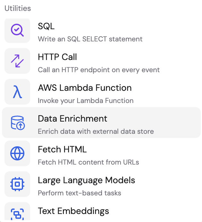This screenshot has width=202, height=222.
Task: Open the highlighted Data Enrichment item
Action: [101, 123]
